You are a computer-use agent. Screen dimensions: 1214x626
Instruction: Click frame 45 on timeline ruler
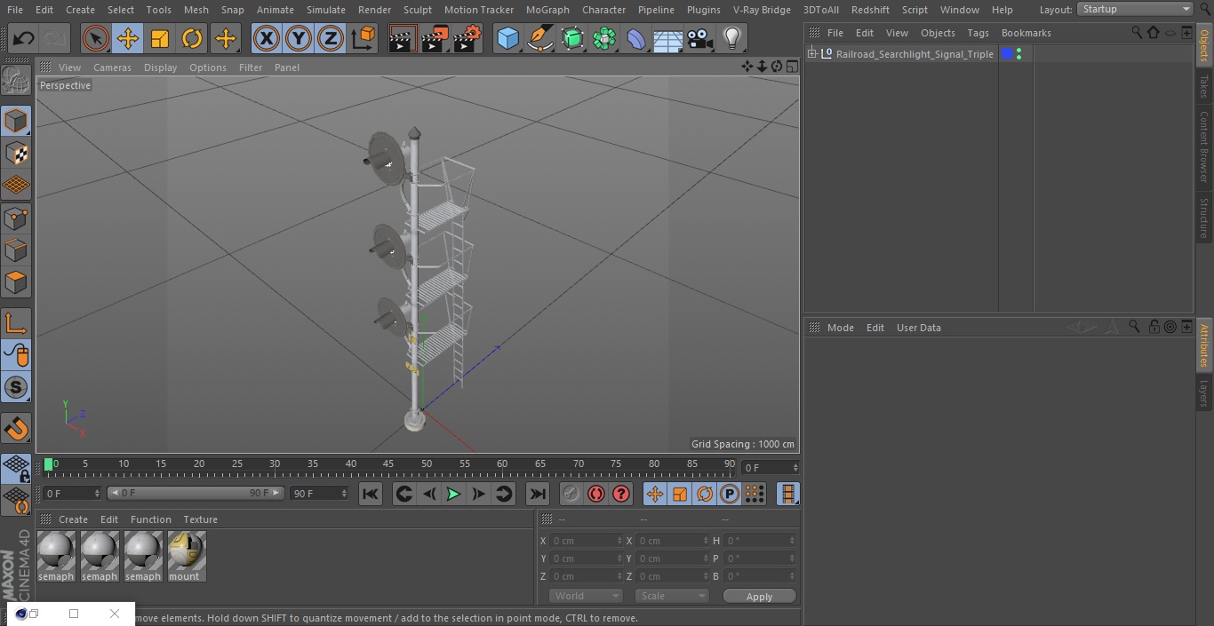[388, 464]
